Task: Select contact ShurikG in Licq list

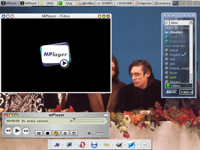Action: (177, 32)
